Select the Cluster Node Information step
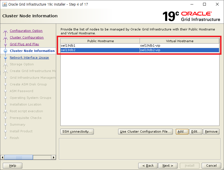 [32, 51]
